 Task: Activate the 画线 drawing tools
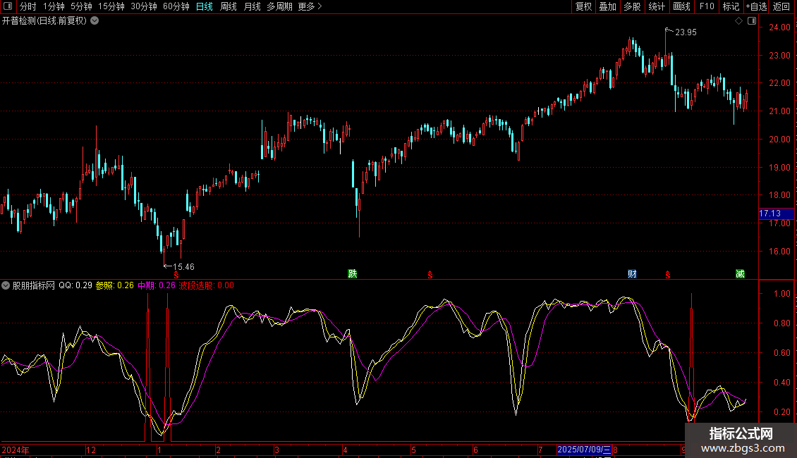click(x=681, y=6)
